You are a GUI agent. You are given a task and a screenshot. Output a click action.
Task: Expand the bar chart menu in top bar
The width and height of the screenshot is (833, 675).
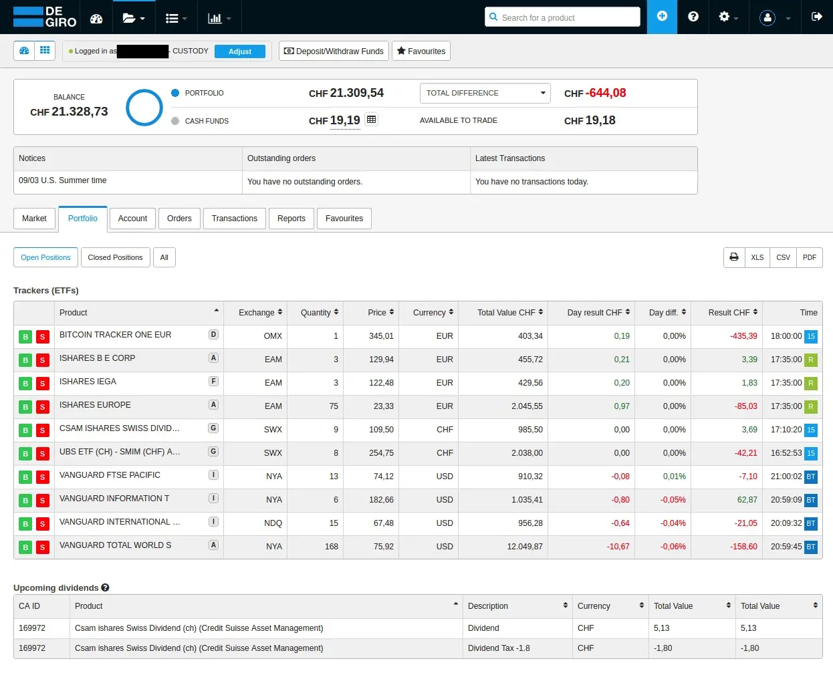(219, 18)
